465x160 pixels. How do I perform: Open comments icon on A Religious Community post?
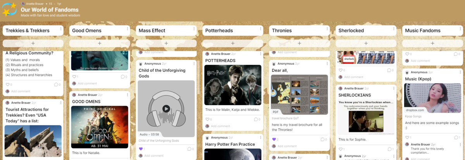tap(56, 84)
